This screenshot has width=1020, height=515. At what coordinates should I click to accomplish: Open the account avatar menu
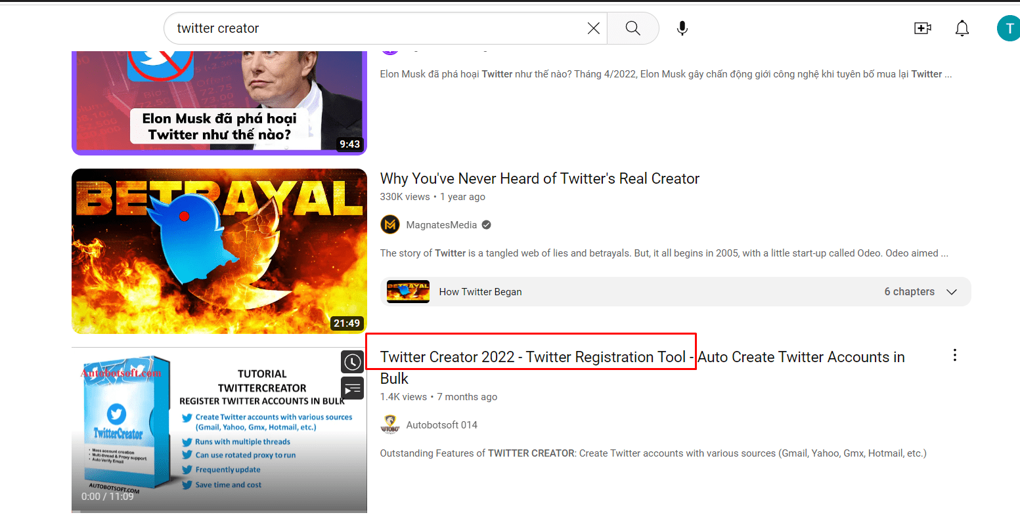pyautogui.click(x=1009, y=28)
